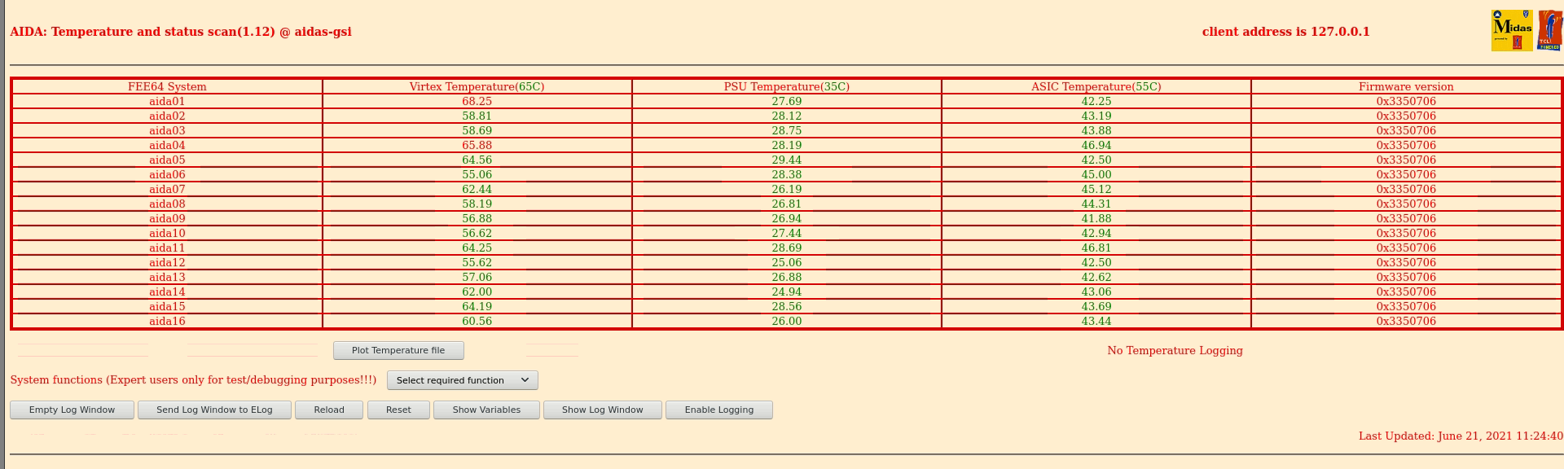Click the aida10 row name
The height and width of the screenshot is (469, 1564).
click(x=167, y=234)
